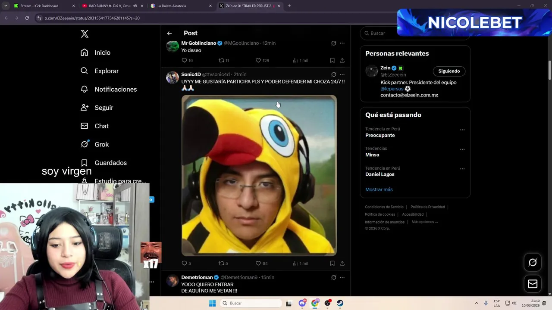Open the Preocupante trend

(x=380, y=135)
